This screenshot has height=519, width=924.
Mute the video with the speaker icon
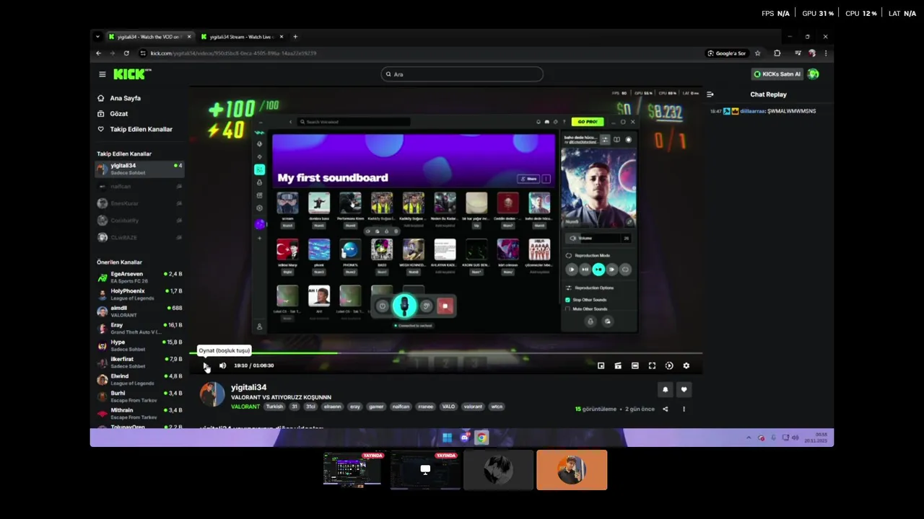[x=222, y=365]
